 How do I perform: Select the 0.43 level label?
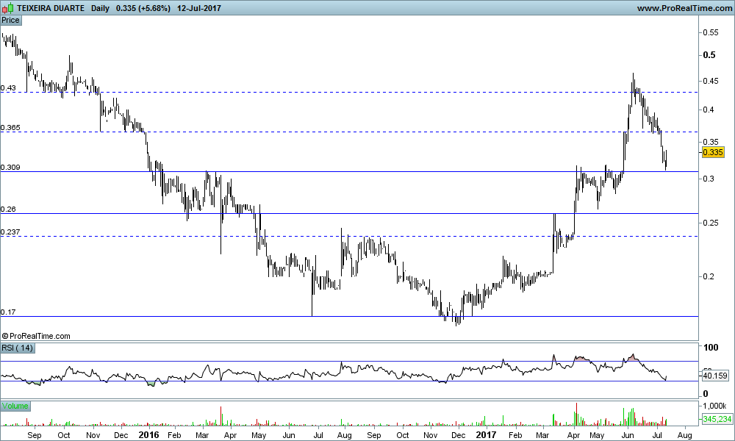point(8,87)
